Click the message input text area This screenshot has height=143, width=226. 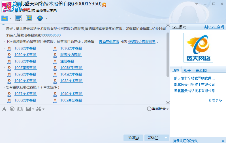tap(85, 123)
